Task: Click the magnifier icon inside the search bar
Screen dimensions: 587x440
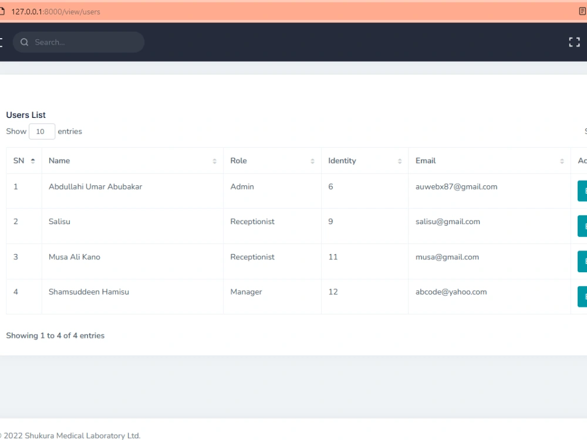Action: point(24,42)
